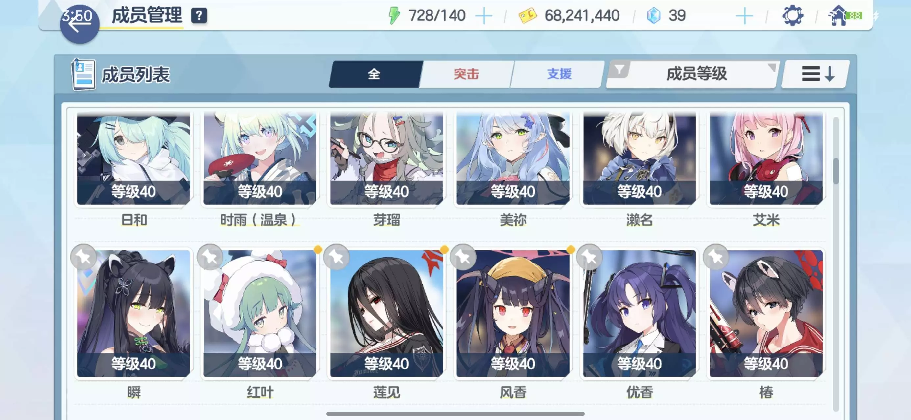The width and height of the screenshot is (911, 420).
Task: Switch to the 支援 tab
Action: pyautogui.click(x=559, y=74)
